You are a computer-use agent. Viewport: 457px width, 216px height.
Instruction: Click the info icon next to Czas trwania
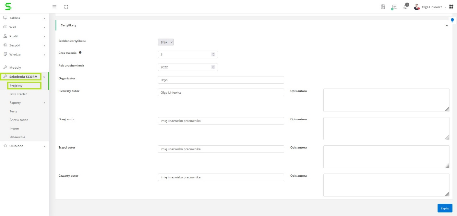pos(80,53)
